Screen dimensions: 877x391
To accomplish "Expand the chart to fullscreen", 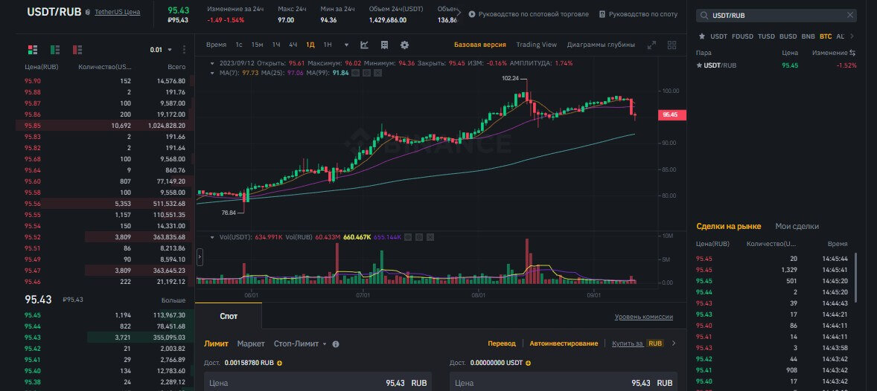I will [x=651, y=45].
